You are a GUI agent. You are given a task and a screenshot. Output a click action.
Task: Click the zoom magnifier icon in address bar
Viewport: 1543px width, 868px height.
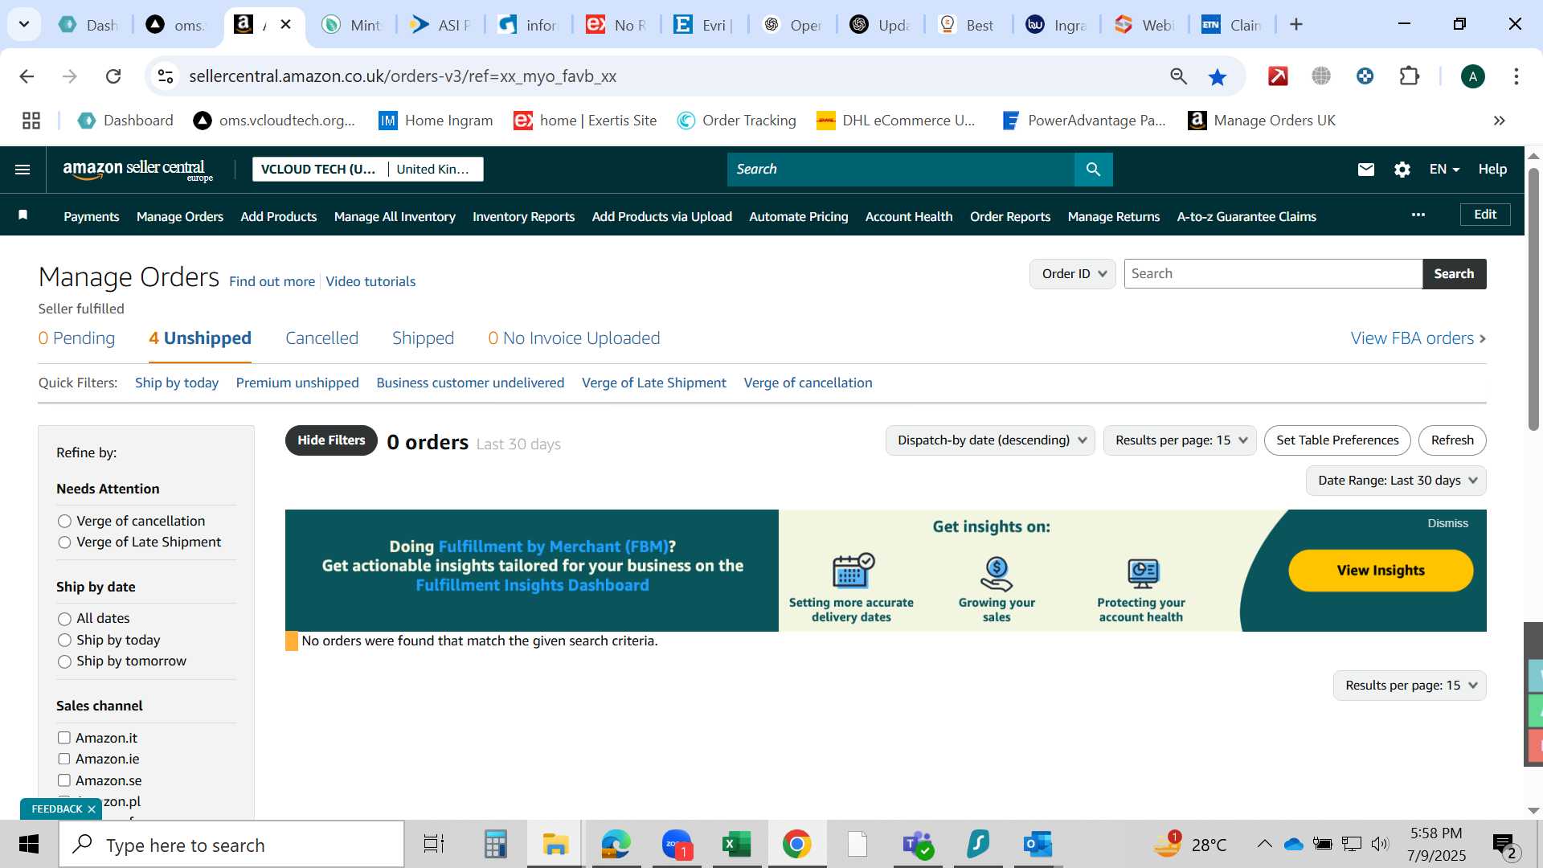pos(1178,76)
